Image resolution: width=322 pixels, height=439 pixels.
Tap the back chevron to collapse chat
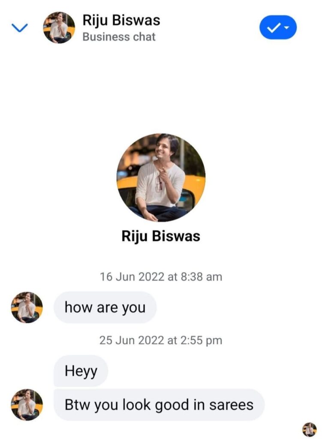tap(18, 28)
